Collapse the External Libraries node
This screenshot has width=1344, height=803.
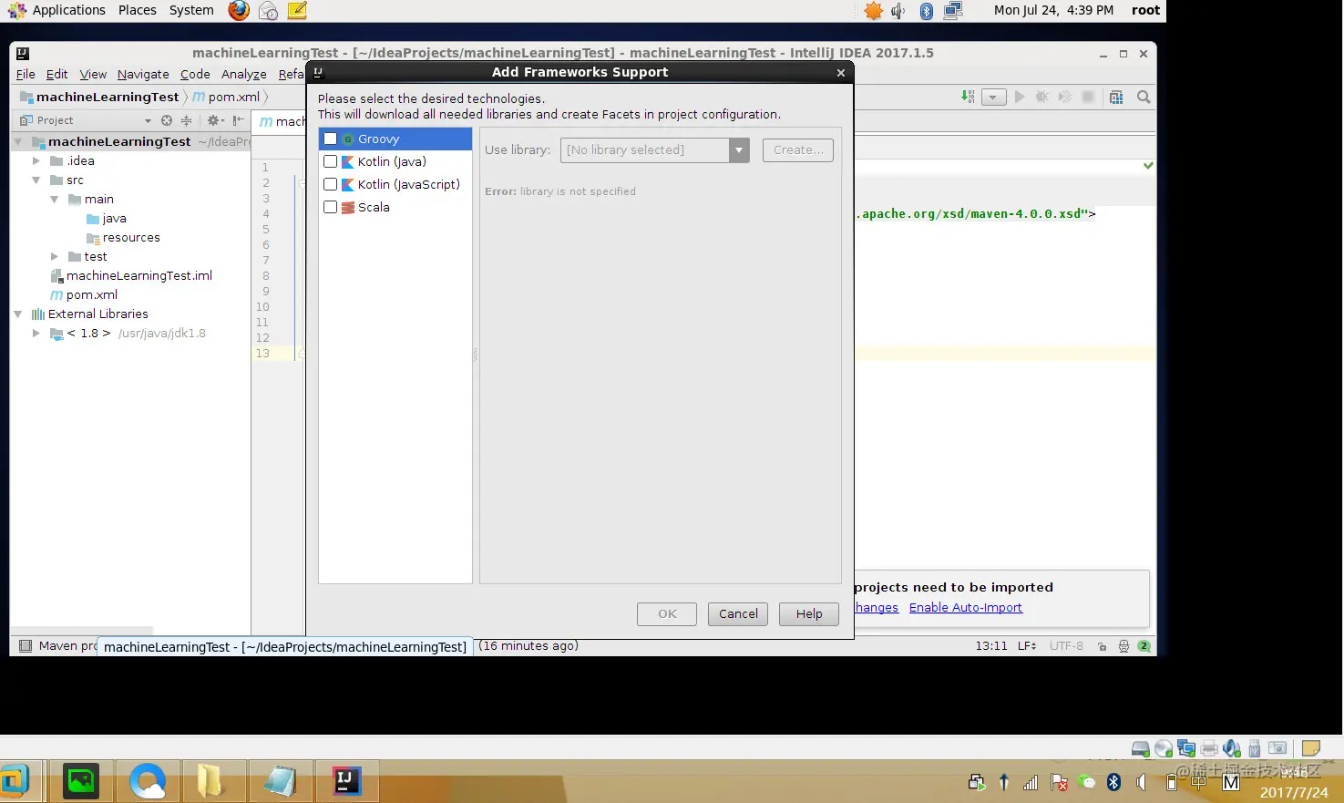click(17, 314)
